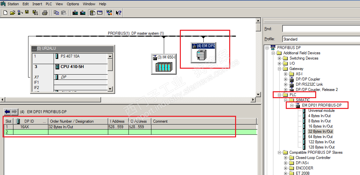Click the Paste toolbar icon
Screen dimensions: 360x175
pos(64,13)
